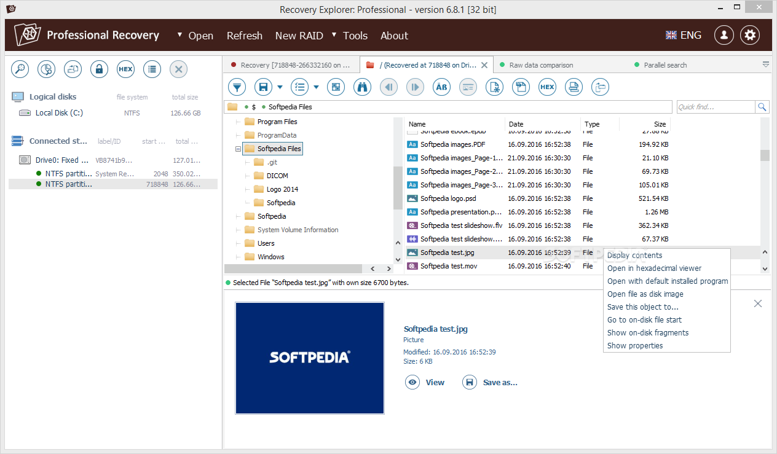777x454 pixels.
Task: Open the tab list dropdown at tab bar end
Action: click(x=766, y=65)
